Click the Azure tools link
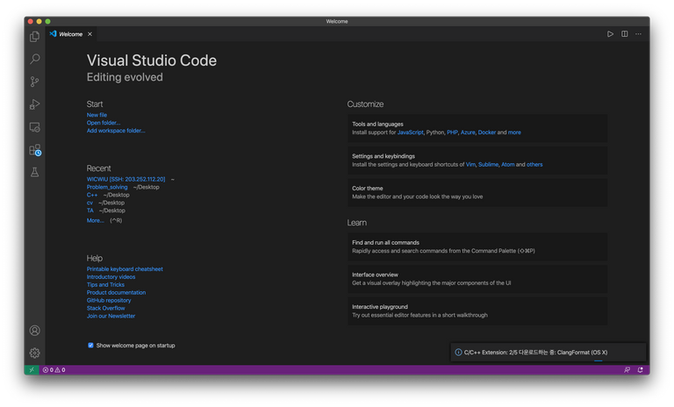This screenshot has width=674, height=407. [468, 132]
